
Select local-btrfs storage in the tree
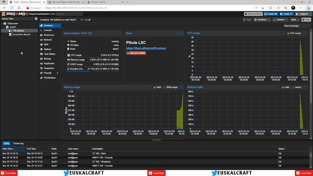[22, 35]
